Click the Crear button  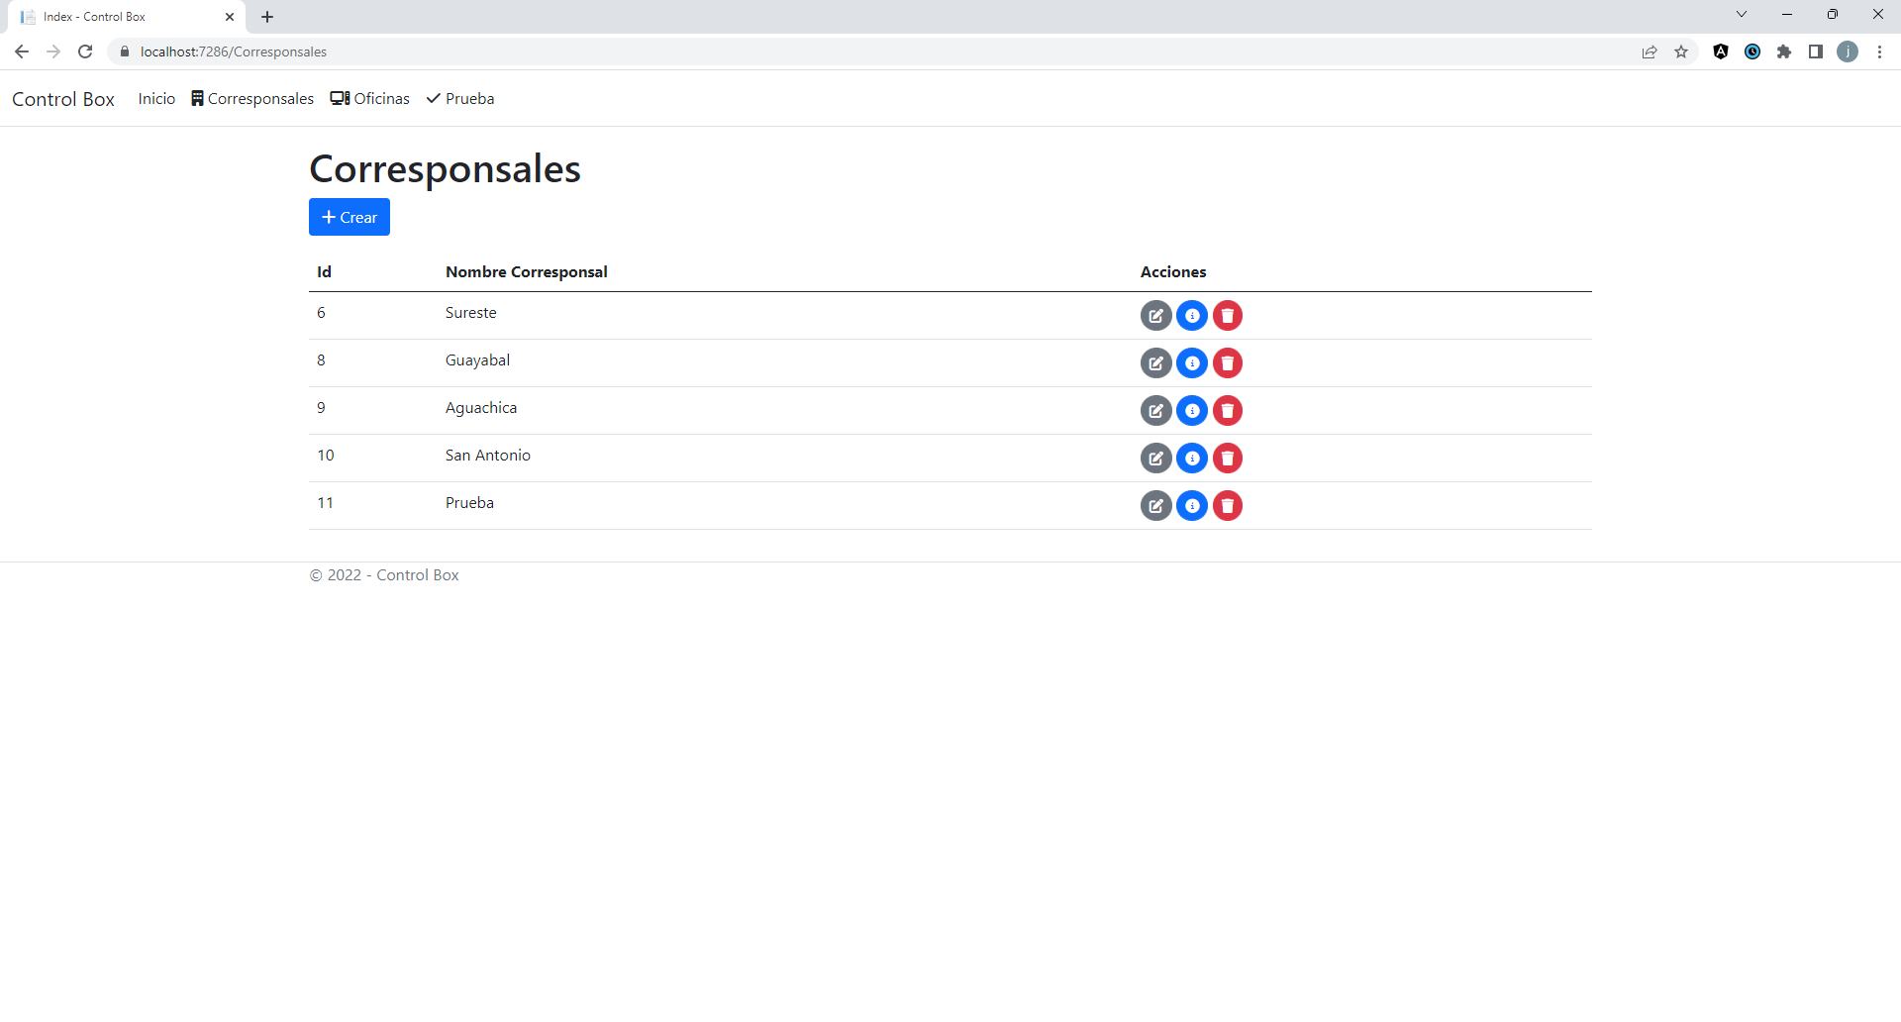(x=350, y=217)
